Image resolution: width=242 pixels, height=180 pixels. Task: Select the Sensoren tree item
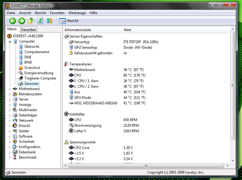pos(32,84)
